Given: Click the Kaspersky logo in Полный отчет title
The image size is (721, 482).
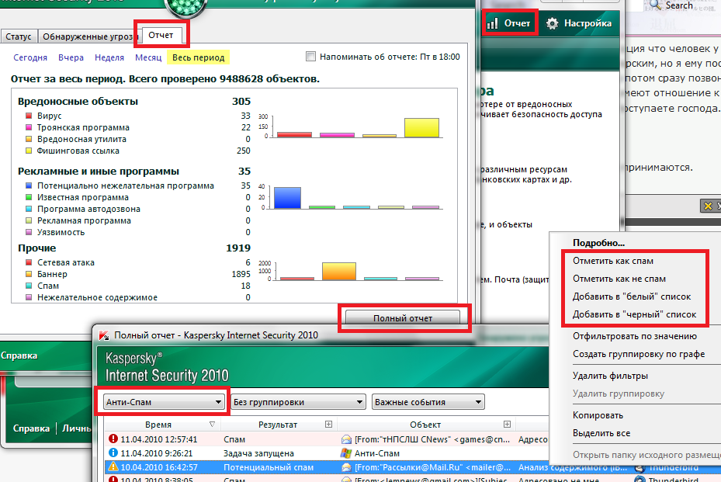Looking at the screenshot, I should tap(104, 335).
